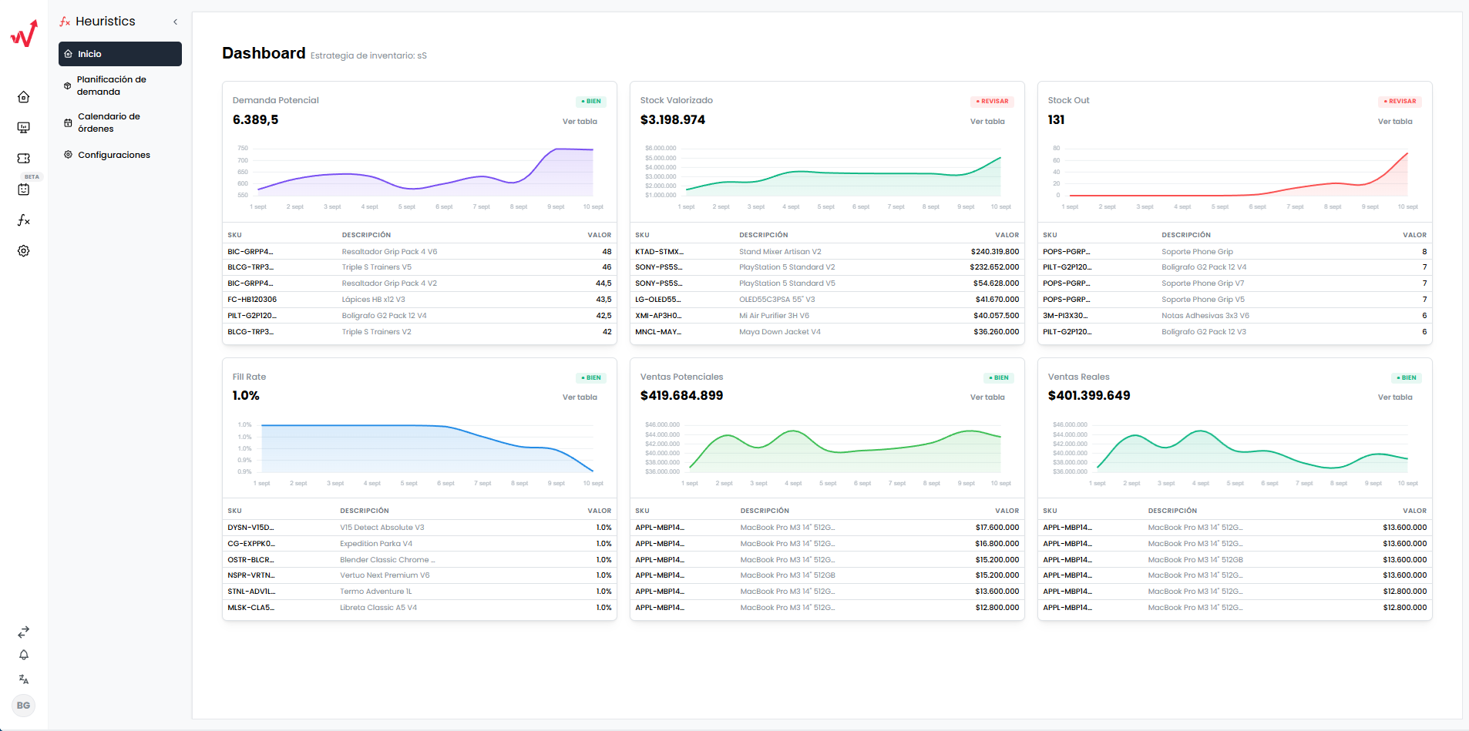The height and width of the screenshot is (731, 1469).
Task: Select Inicio in the navigation menu
Action: [x=119, y=54]
